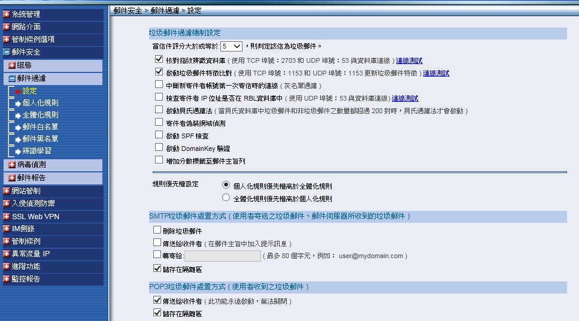Viewport: 579px width, 321px height.
Task: Click the arrow icon beside 個人化規則
Action: point(17,103)
